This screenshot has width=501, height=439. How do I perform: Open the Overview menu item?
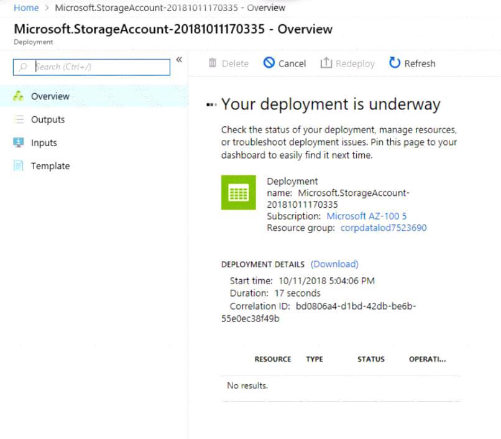click(94, 96)
